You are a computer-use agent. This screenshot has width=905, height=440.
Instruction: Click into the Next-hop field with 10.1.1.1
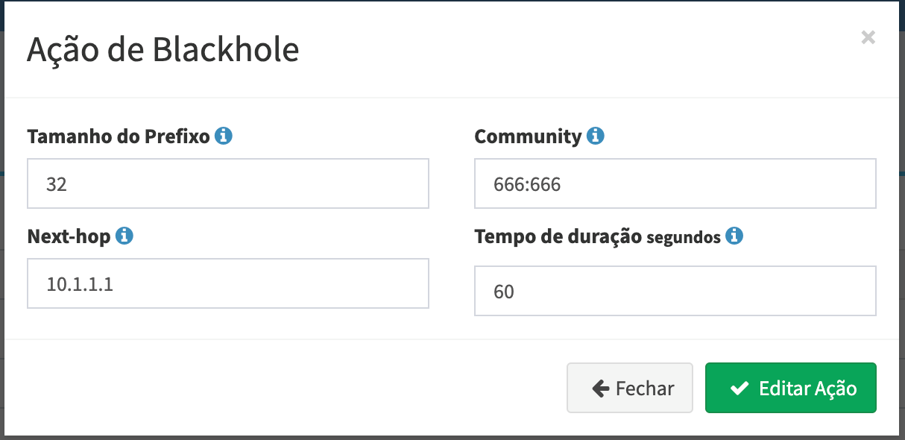pyautogui.click(x=228, y=283)
